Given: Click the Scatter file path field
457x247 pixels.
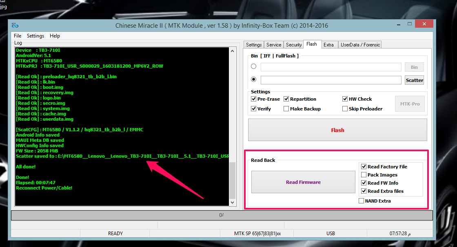Looking at the screenshot, I should (331, 80).
